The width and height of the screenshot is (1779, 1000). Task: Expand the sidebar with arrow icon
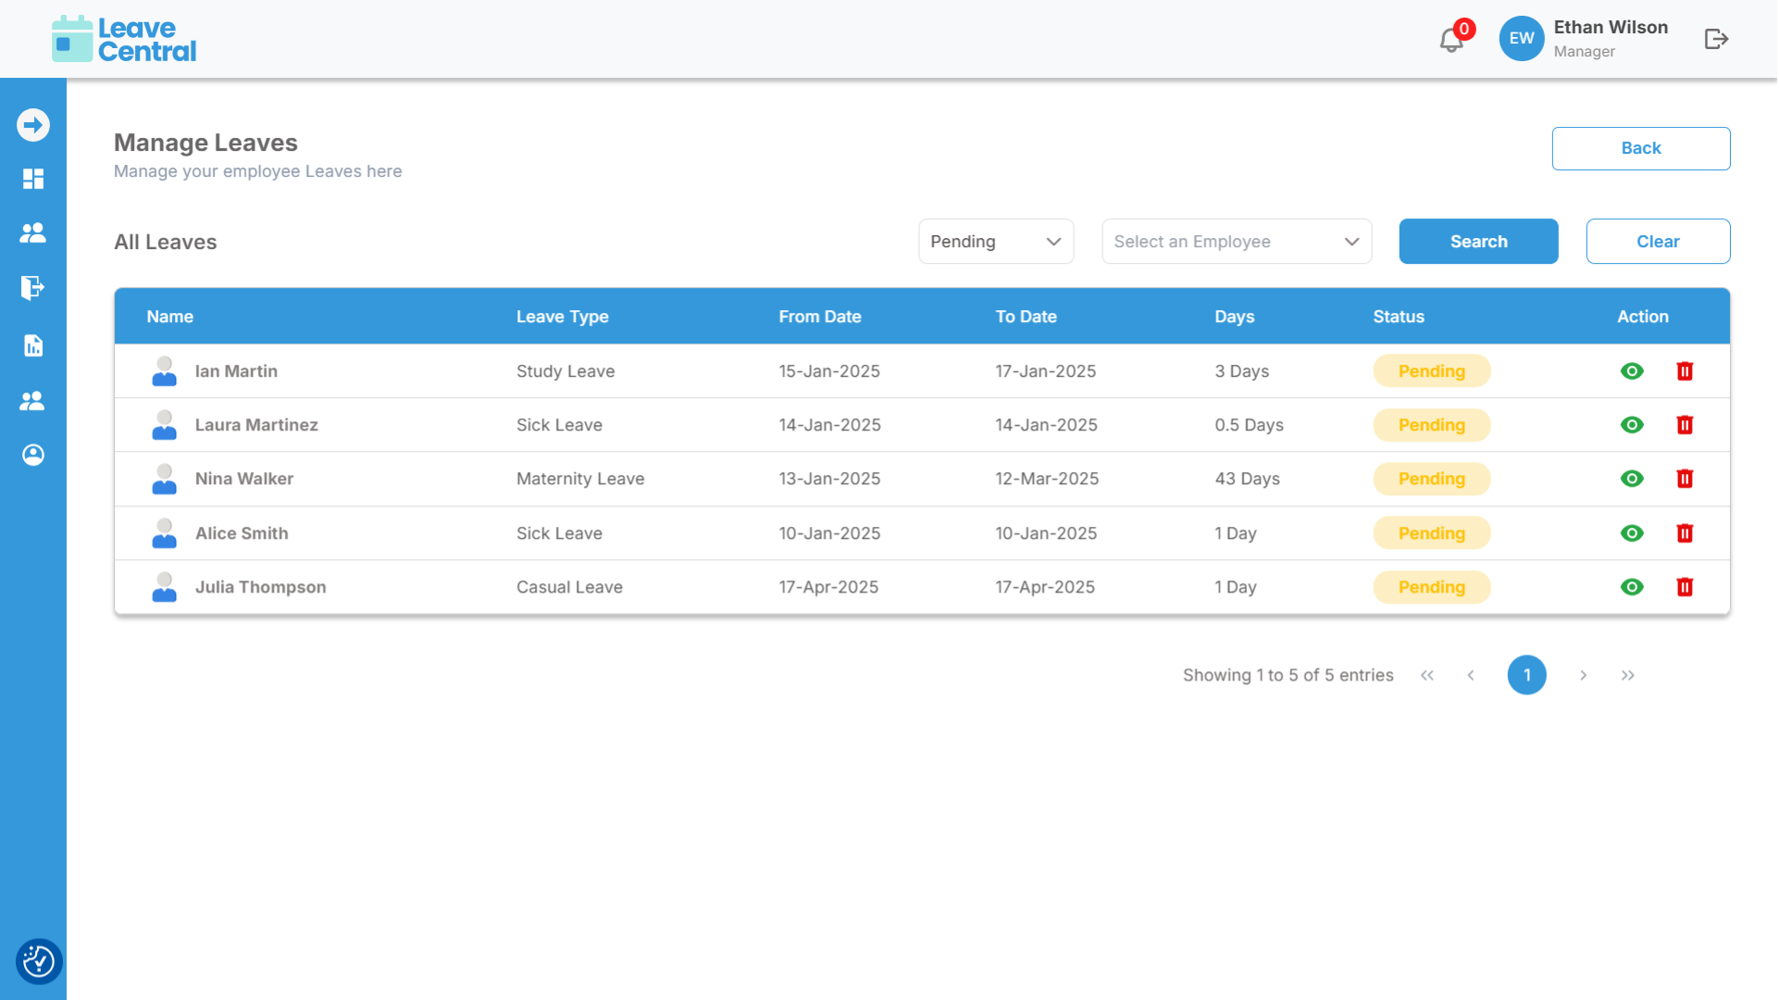pyautogui.click(x=33, y=125)
